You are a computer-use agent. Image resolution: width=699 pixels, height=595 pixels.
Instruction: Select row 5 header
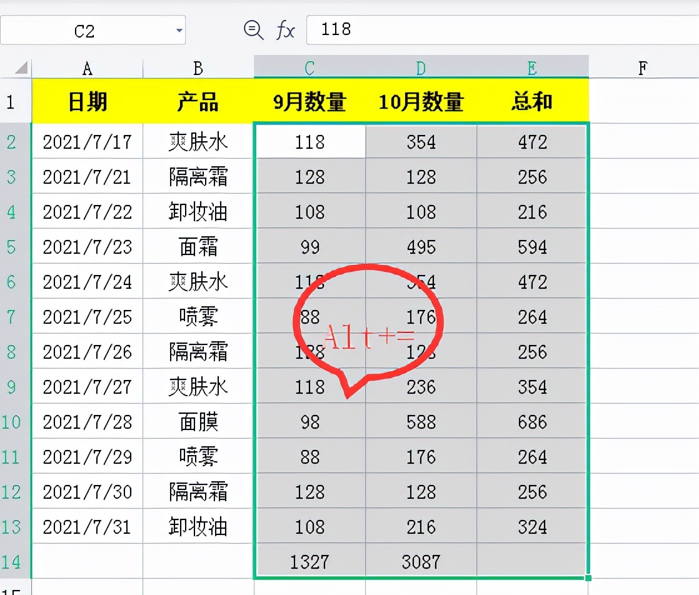[x=16, y=246]
